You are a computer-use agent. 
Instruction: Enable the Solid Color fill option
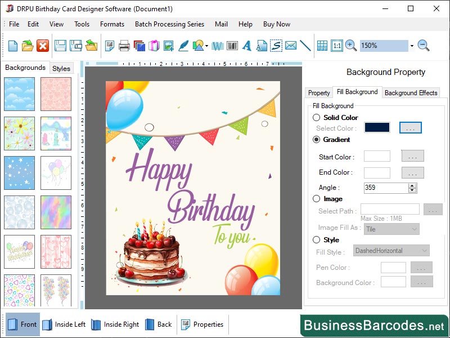[317, 118]
